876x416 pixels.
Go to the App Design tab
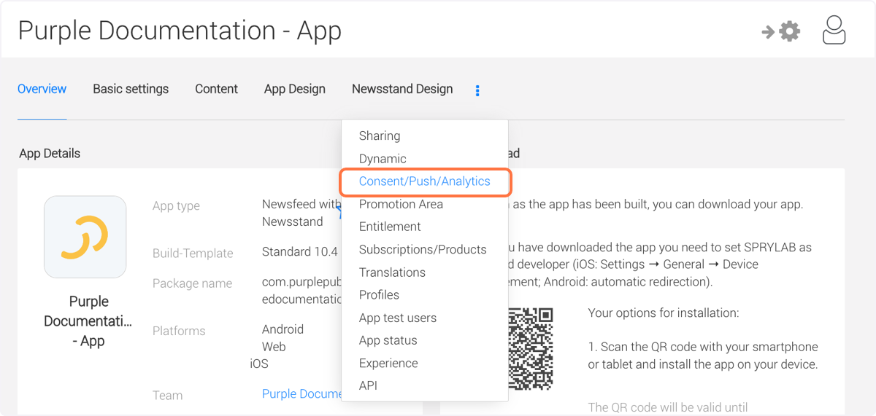tap(295, 89)
